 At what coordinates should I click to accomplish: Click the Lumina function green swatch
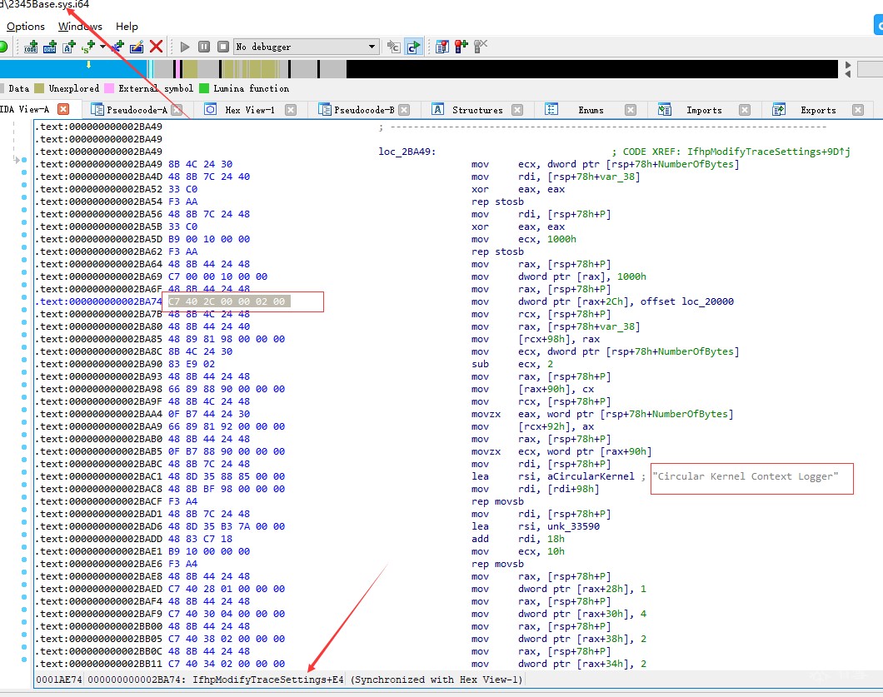tap(204, 88)
